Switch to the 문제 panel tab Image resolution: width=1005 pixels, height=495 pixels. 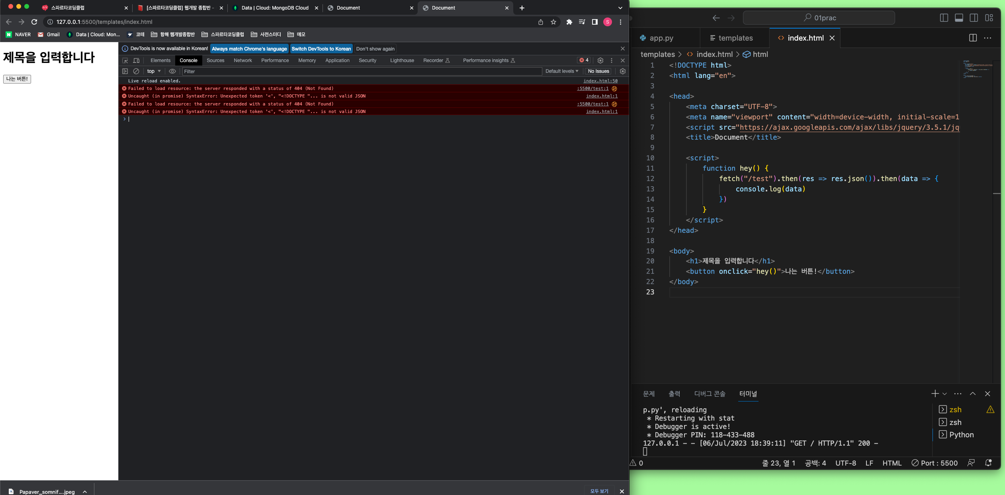click(x=649, y=394)
